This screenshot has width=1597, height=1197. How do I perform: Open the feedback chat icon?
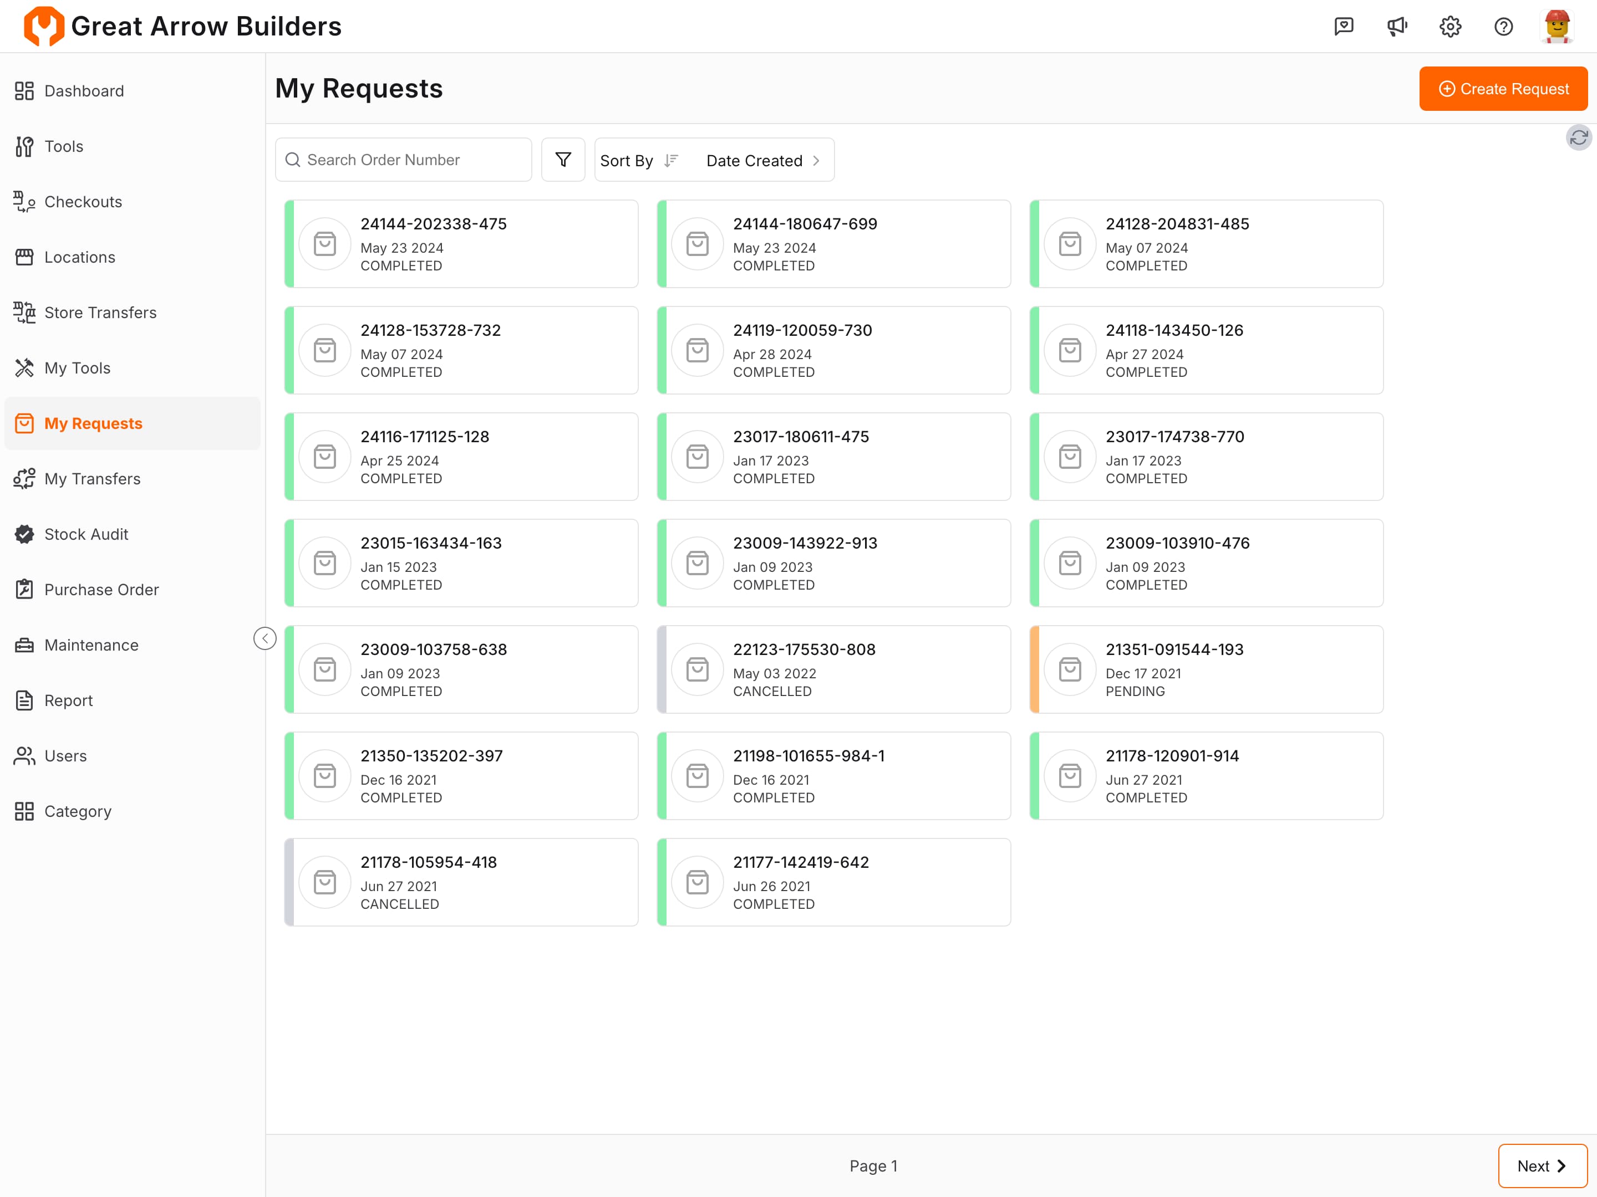point(1344,27)
